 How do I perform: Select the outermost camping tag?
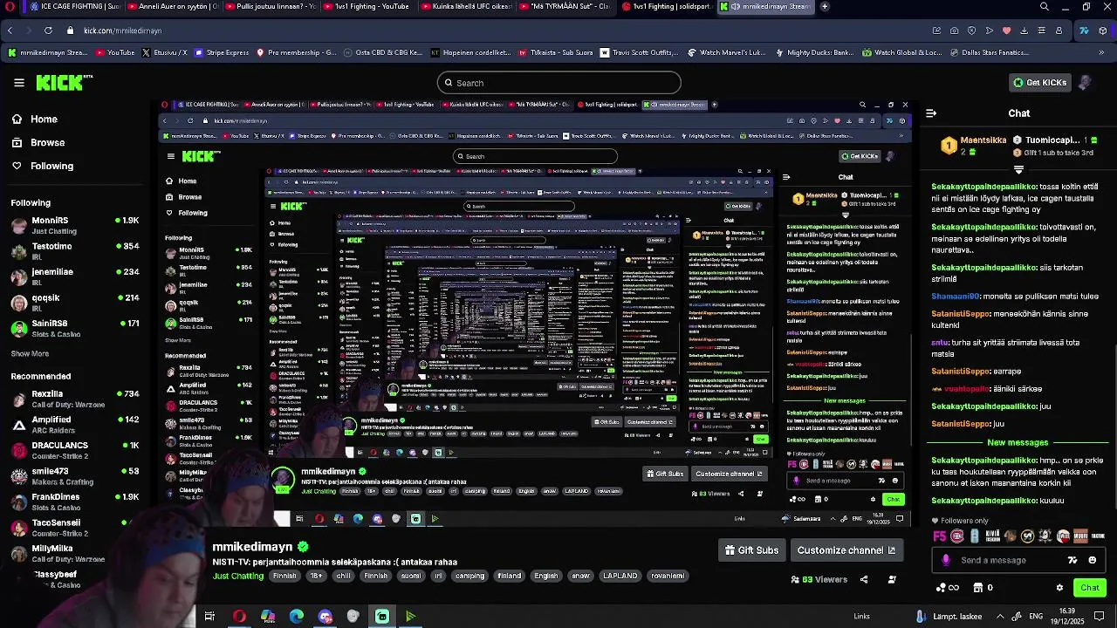(470, 576)
